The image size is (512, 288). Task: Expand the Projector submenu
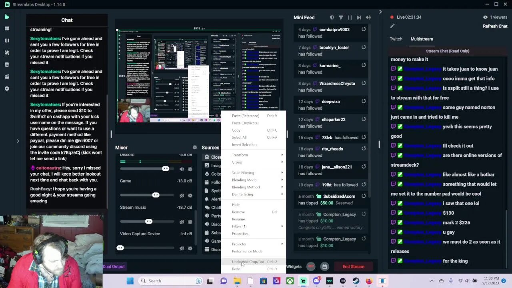click(254, 244)
